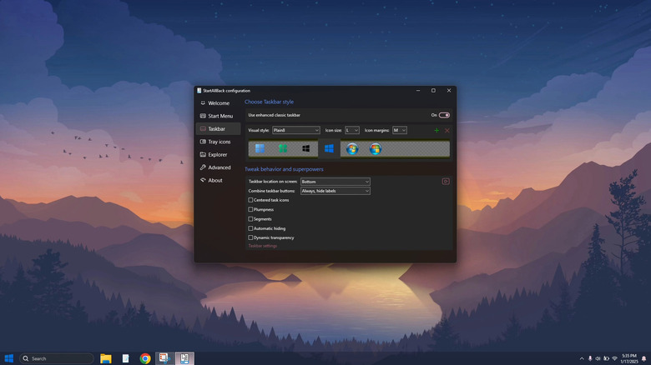Expand the Icon size dropdown
The width and height of the screenshot is (651, 365).
(x=351, y=131)
